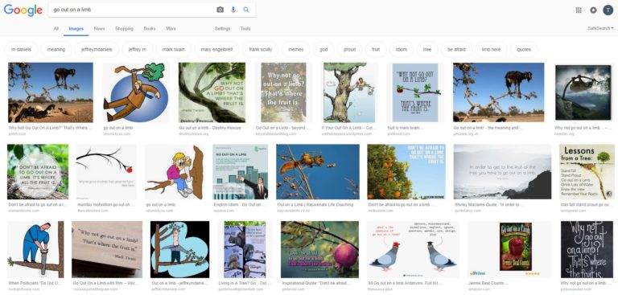Apply the 'jeffreymdaniels' suggestion chip
This screenshot has height=295, width=618.
pyautogui.click(x=97, y=50)
